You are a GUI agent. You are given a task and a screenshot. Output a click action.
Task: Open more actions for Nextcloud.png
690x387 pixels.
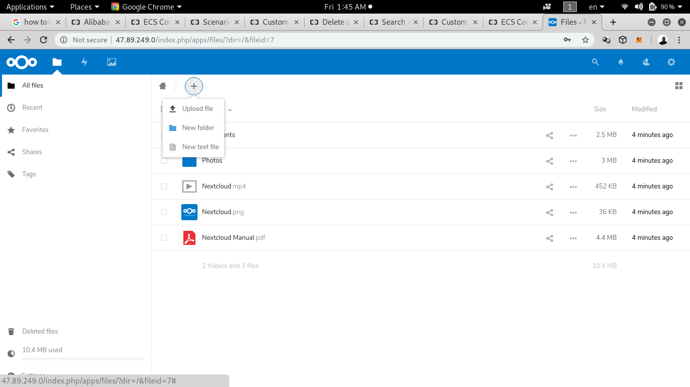(x=573, y=212)
